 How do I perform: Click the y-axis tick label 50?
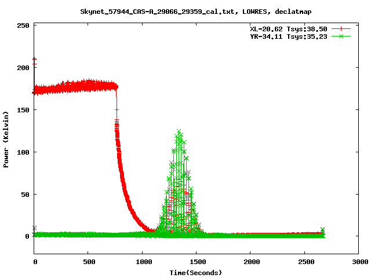click(x=26, y=195)
